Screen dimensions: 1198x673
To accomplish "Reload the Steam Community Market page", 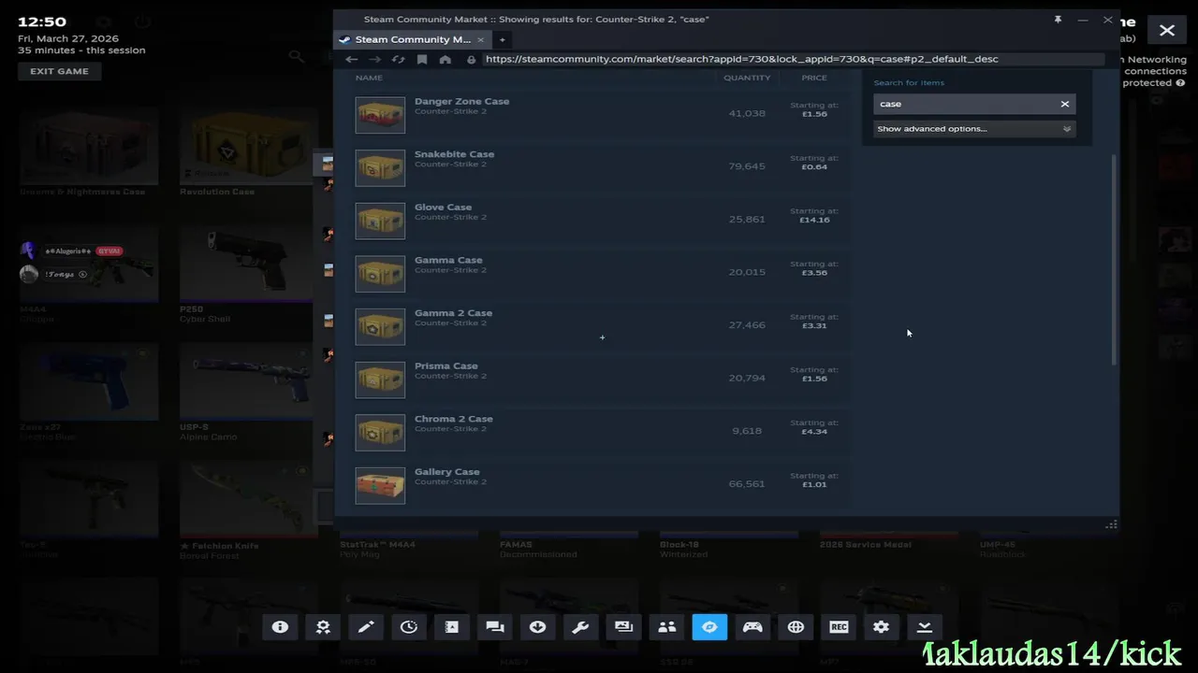I will pos(399,59).
